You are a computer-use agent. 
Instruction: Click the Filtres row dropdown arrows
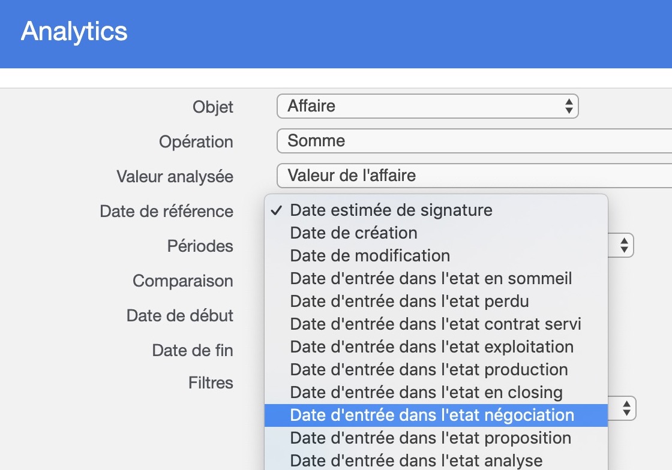pyautogui.click(x=626, y=409)
